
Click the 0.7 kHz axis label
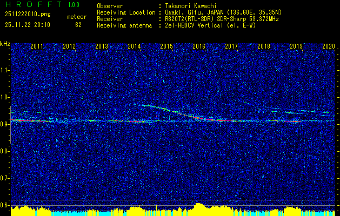(5, 178)
